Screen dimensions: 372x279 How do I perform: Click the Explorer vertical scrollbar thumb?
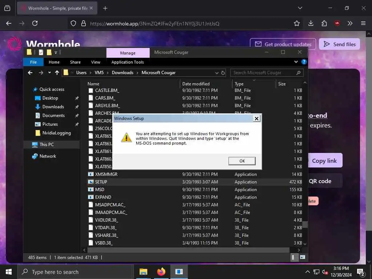point(305,225)
